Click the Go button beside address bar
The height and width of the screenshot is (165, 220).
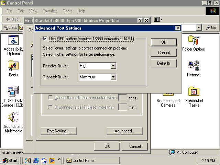click(211, 27)
